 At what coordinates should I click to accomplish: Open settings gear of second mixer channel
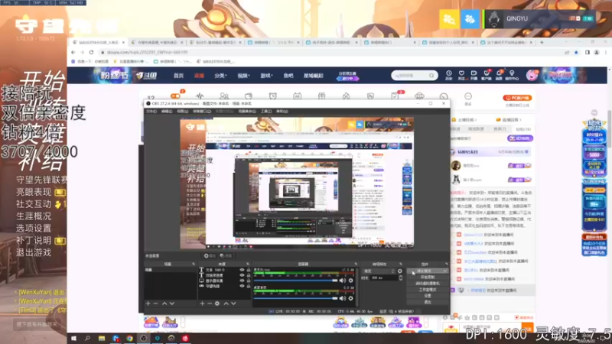[351, 298]
